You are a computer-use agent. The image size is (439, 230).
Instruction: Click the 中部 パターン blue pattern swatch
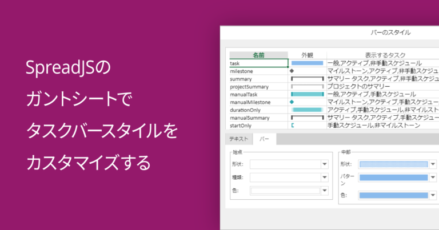394,177
